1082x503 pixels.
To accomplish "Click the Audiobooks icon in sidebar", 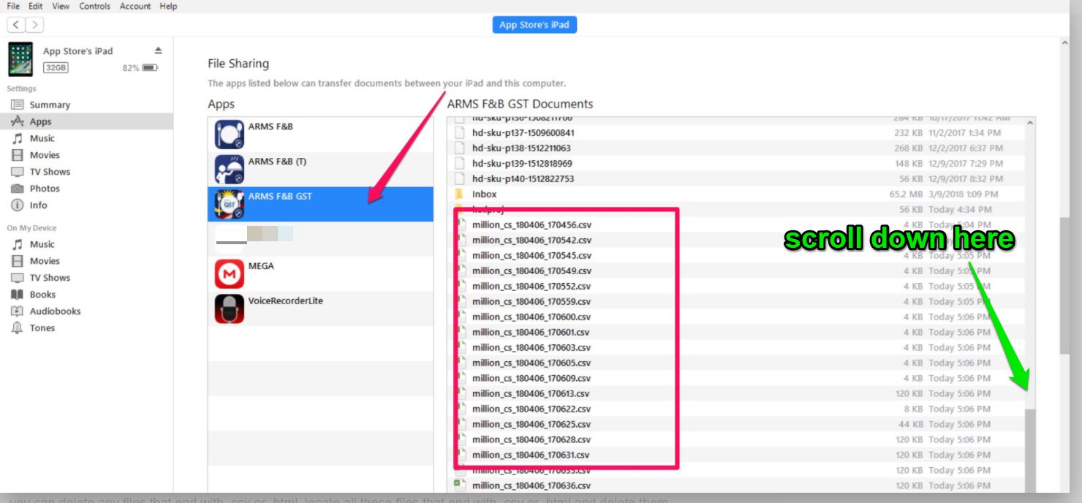I will 17,311.
